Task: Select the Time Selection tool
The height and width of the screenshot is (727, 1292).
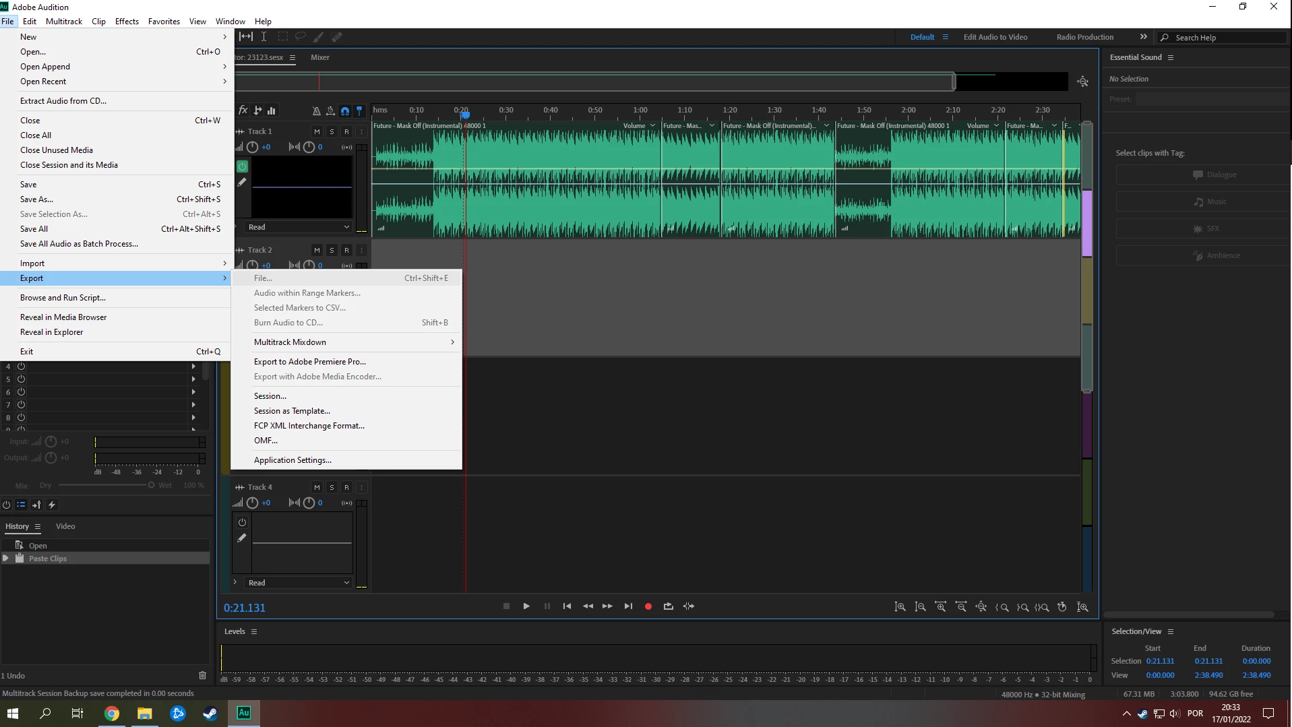Action: [x=264, y=37]
